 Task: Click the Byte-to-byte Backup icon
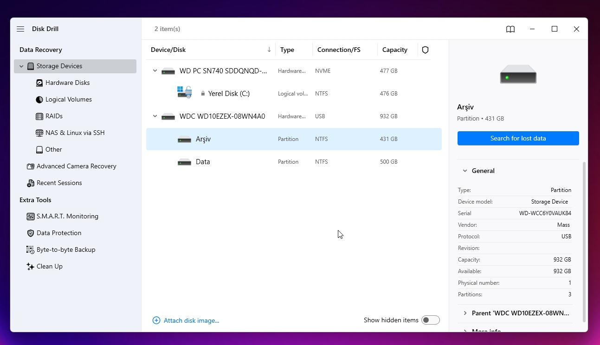tap(31, 250)
